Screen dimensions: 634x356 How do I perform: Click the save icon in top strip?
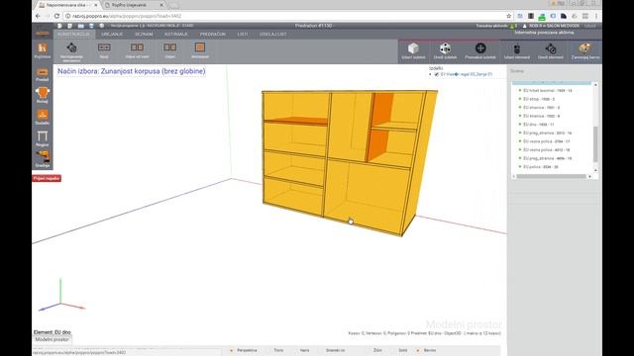click(91, 26)
